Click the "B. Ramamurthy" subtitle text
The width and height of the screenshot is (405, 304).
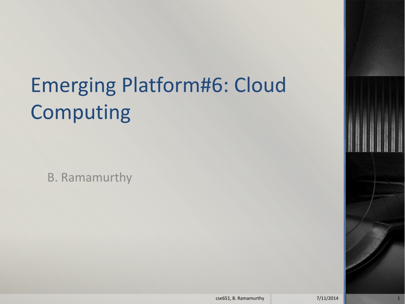90,178
